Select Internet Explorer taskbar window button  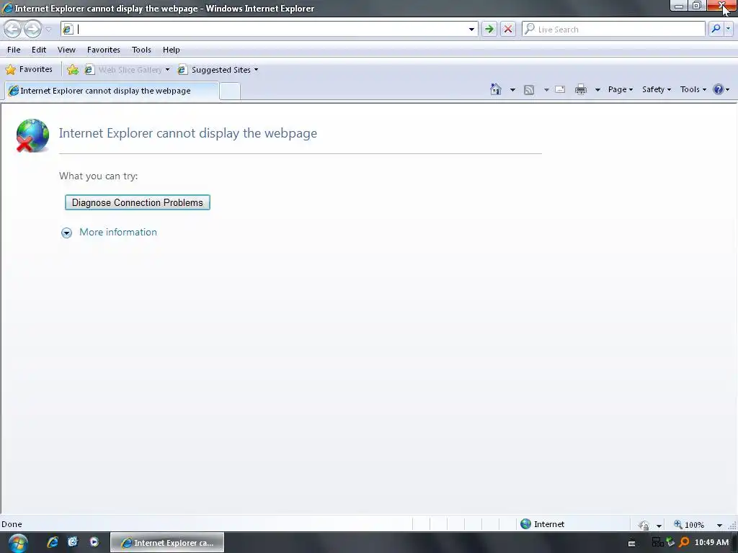click(167, 543)
